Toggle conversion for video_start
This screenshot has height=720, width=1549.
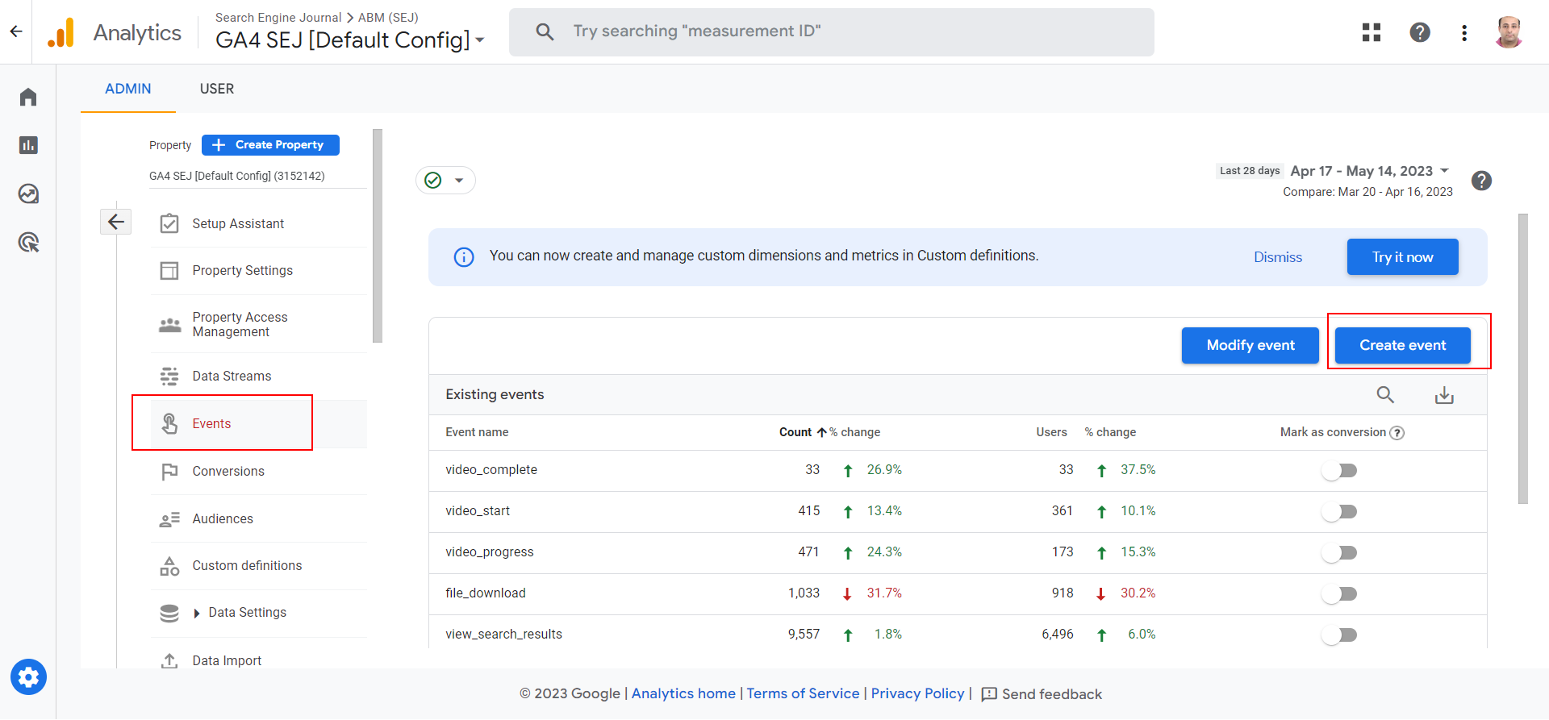pyautogui.click(x=1339, y=511)
